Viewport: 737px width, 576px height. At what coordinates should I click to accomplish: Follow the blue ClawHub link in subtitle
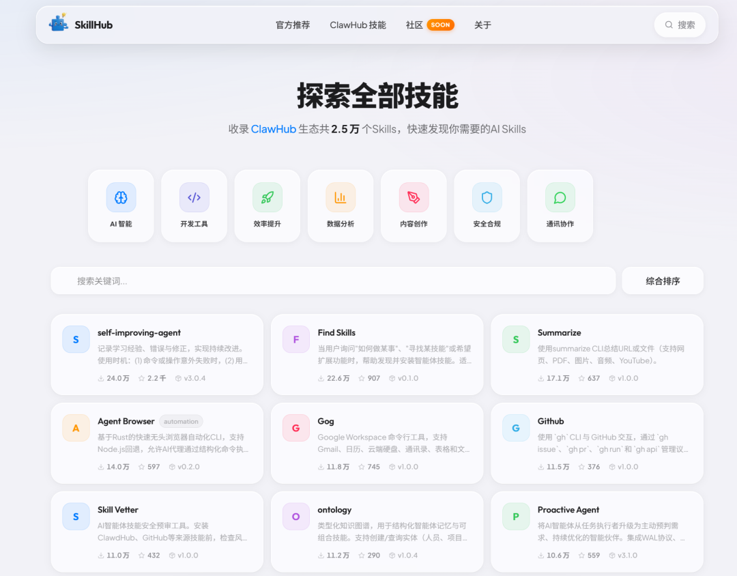(274, 129)
